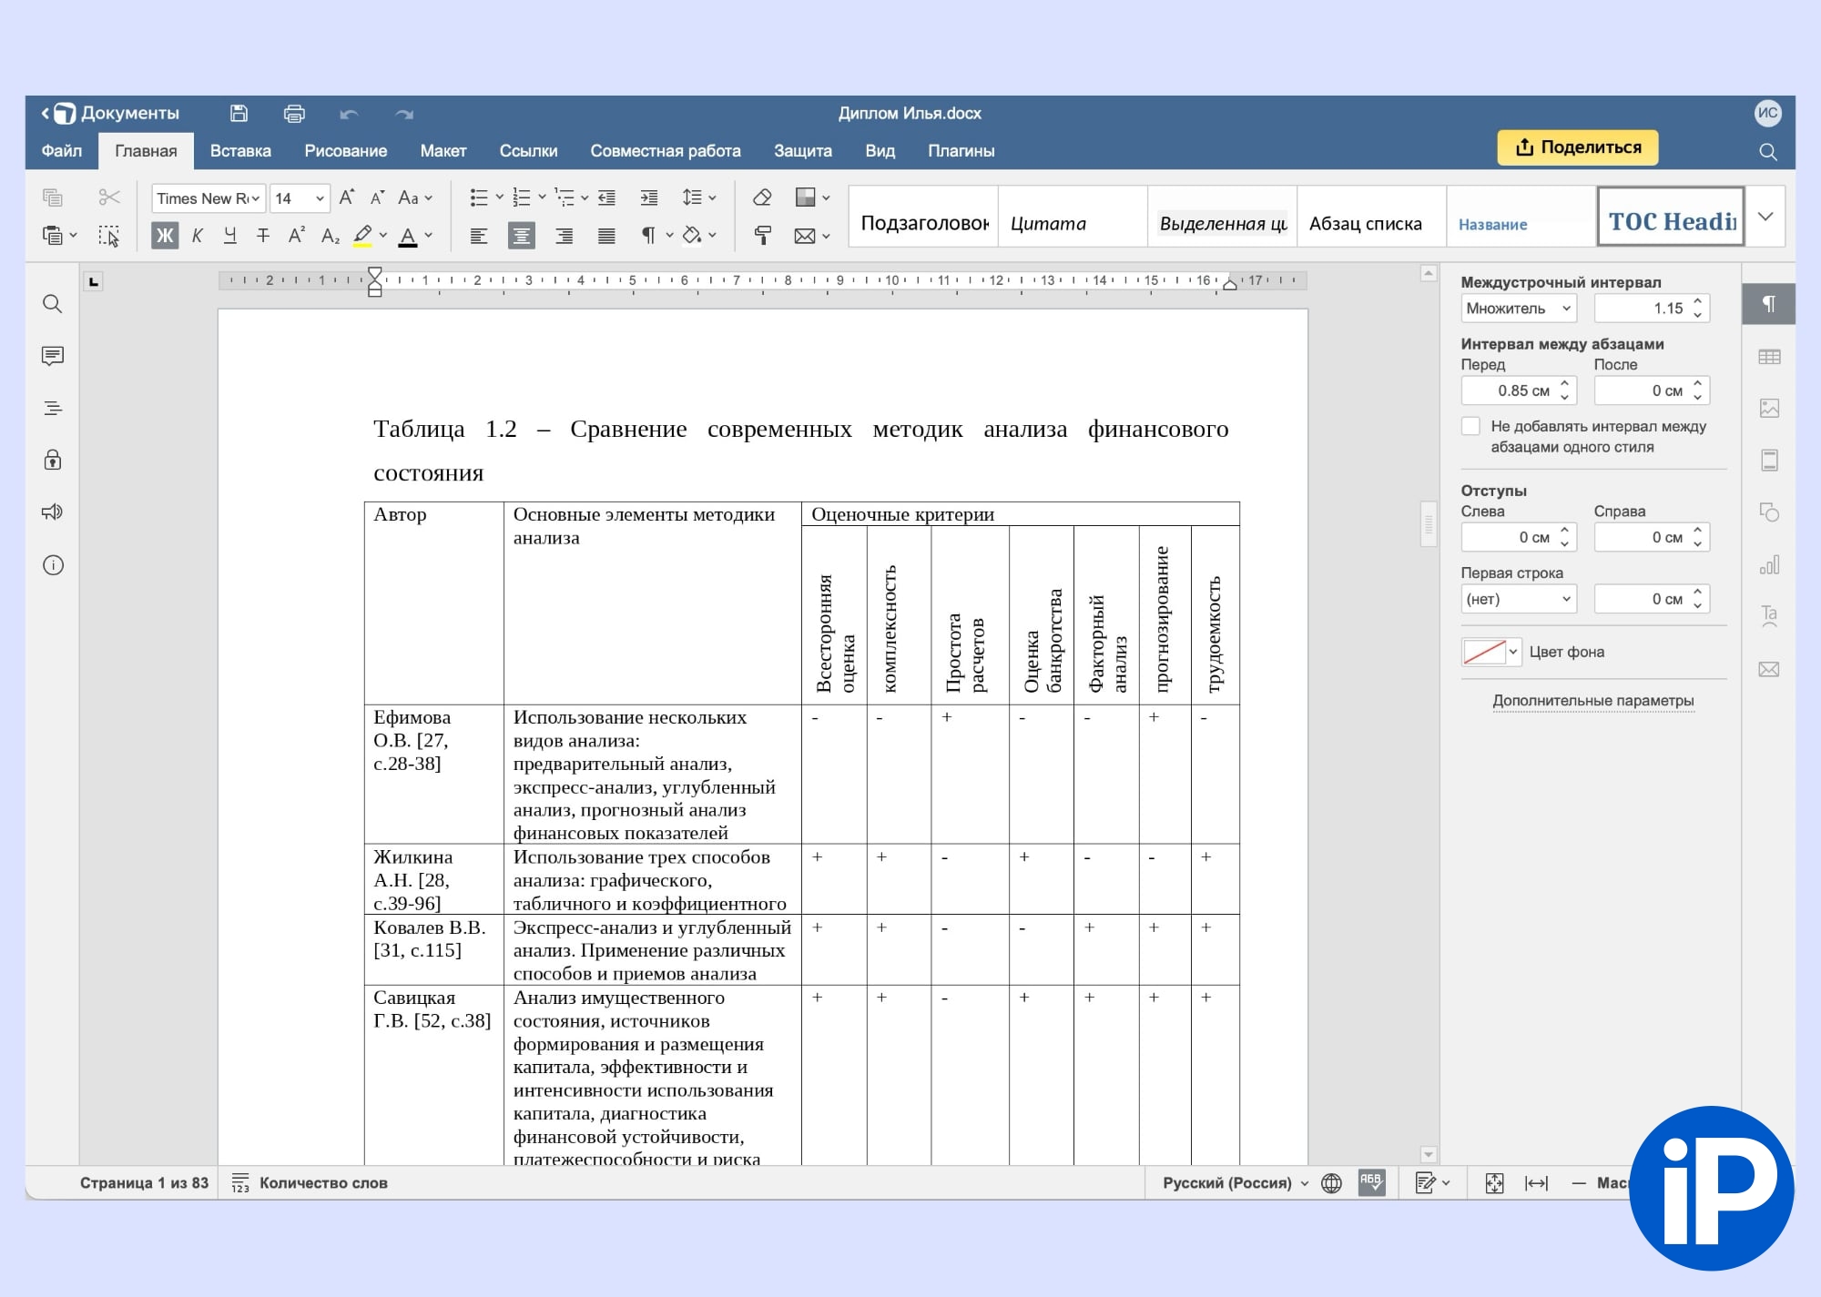
Task: Open the Find magnifier in left sidebar
Action: coord(53,304)
